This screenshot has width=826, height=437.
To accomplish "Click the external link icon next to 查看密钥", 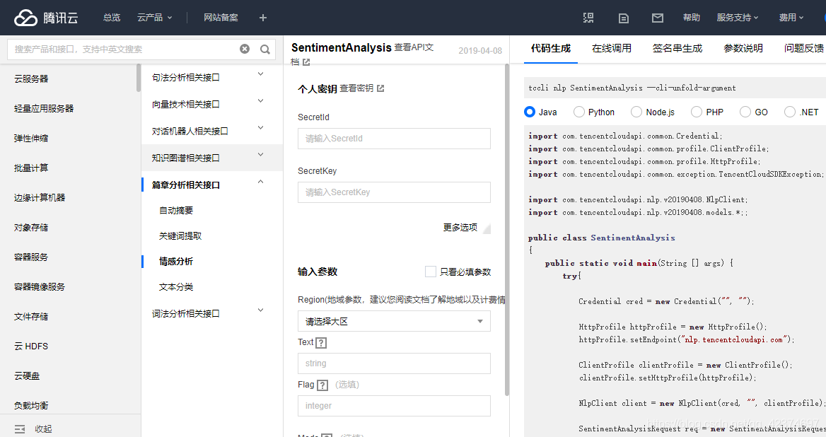I will [380, 88].
